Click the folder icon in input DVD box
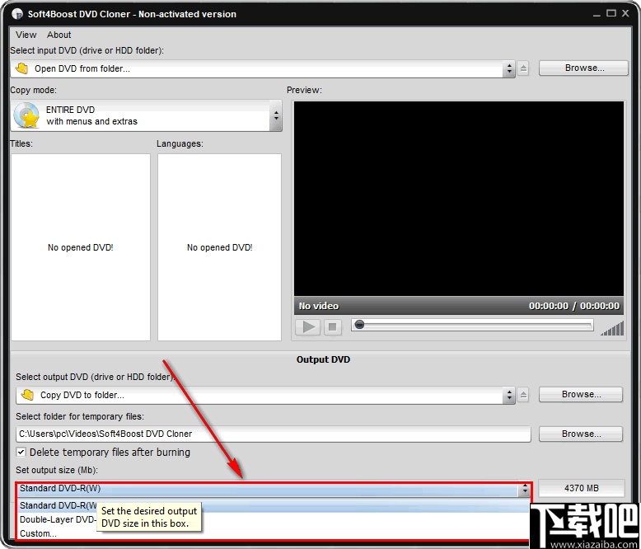The width and height of the screenshot is (641, 549). (x=22, y=68)
